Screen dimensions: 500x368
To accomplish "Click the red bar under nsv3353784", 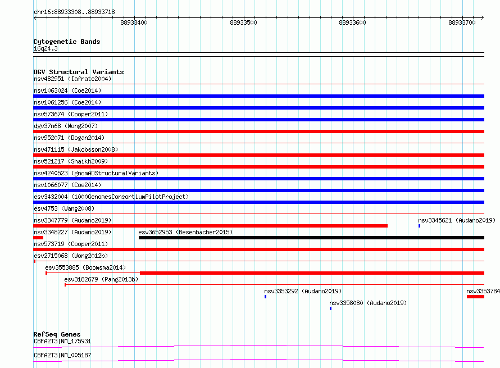I will coord(475,297).
